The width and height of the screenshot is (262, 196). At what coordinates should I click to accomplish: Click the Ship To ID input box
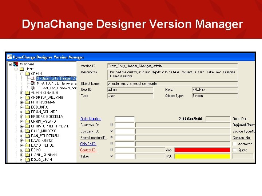coord(125,144)
